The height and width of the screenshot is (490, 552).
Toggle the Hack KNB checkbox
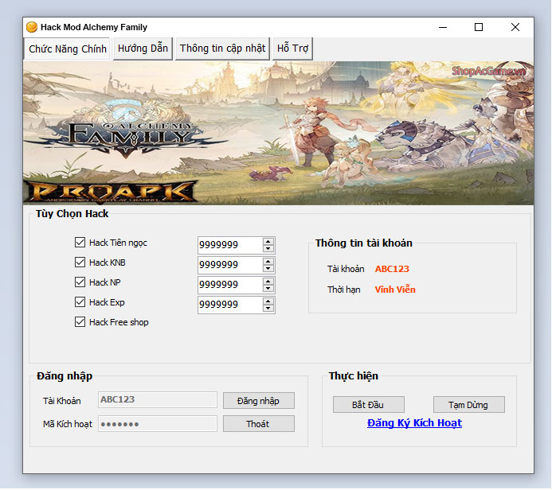[80, 262]
